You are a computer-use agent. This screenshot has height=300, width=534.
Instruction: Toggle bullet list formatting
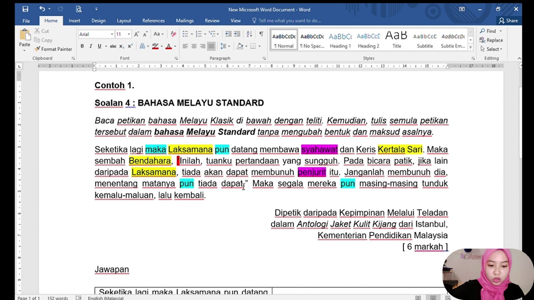(185, 34)
